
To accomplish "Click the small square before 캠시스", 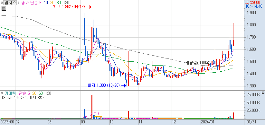I will 2,3.
